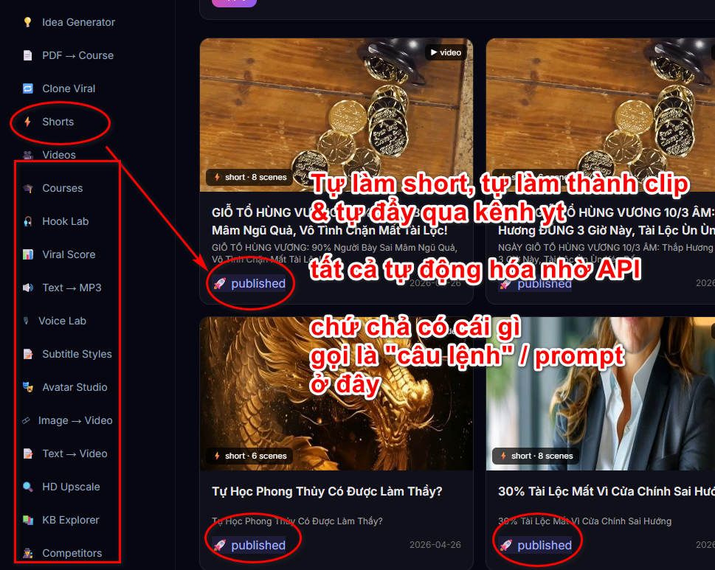Click the Hook Lab headphones icon
Viewport: 715px width, 570px height.
tap(28, 221)
